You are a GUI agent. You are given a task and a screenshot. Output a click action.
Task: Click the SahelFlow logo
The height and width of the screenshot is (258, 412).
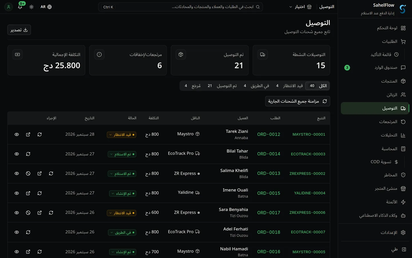[x=403, y=9]
